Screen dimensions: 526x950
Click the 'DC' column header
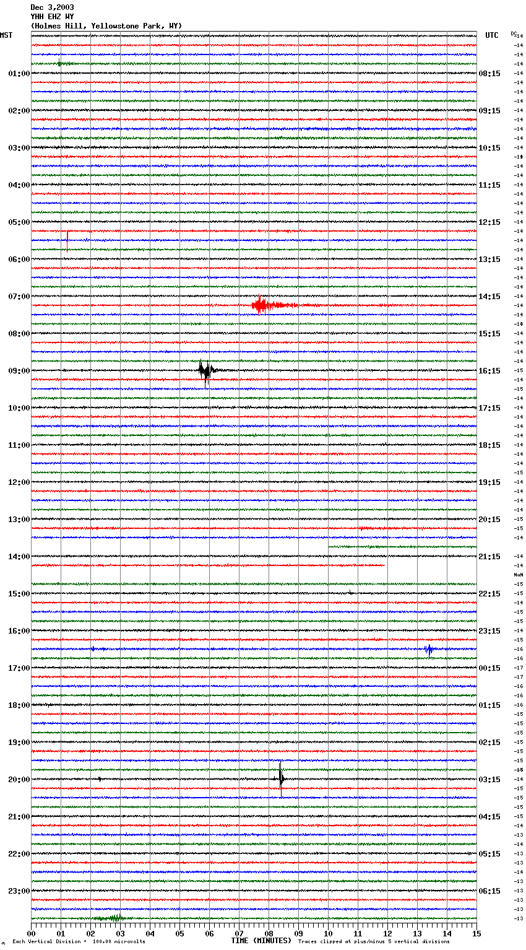514,33
